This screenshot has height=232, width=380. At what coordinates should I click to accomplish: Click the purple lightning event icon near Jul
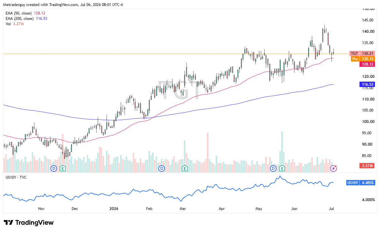[x=333, y=168]
